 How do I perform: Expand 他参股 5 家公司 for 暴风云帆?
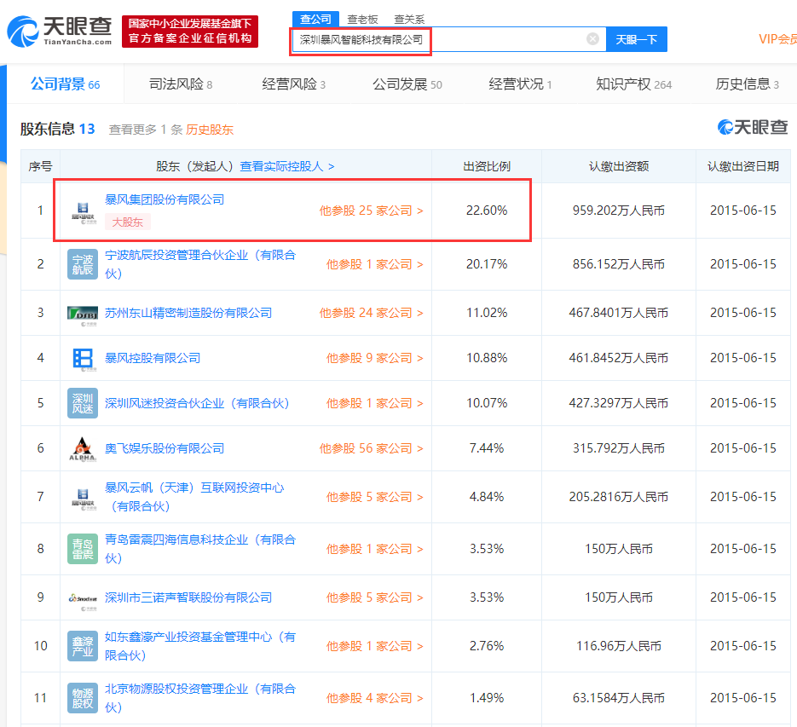[x=374, y=497]
